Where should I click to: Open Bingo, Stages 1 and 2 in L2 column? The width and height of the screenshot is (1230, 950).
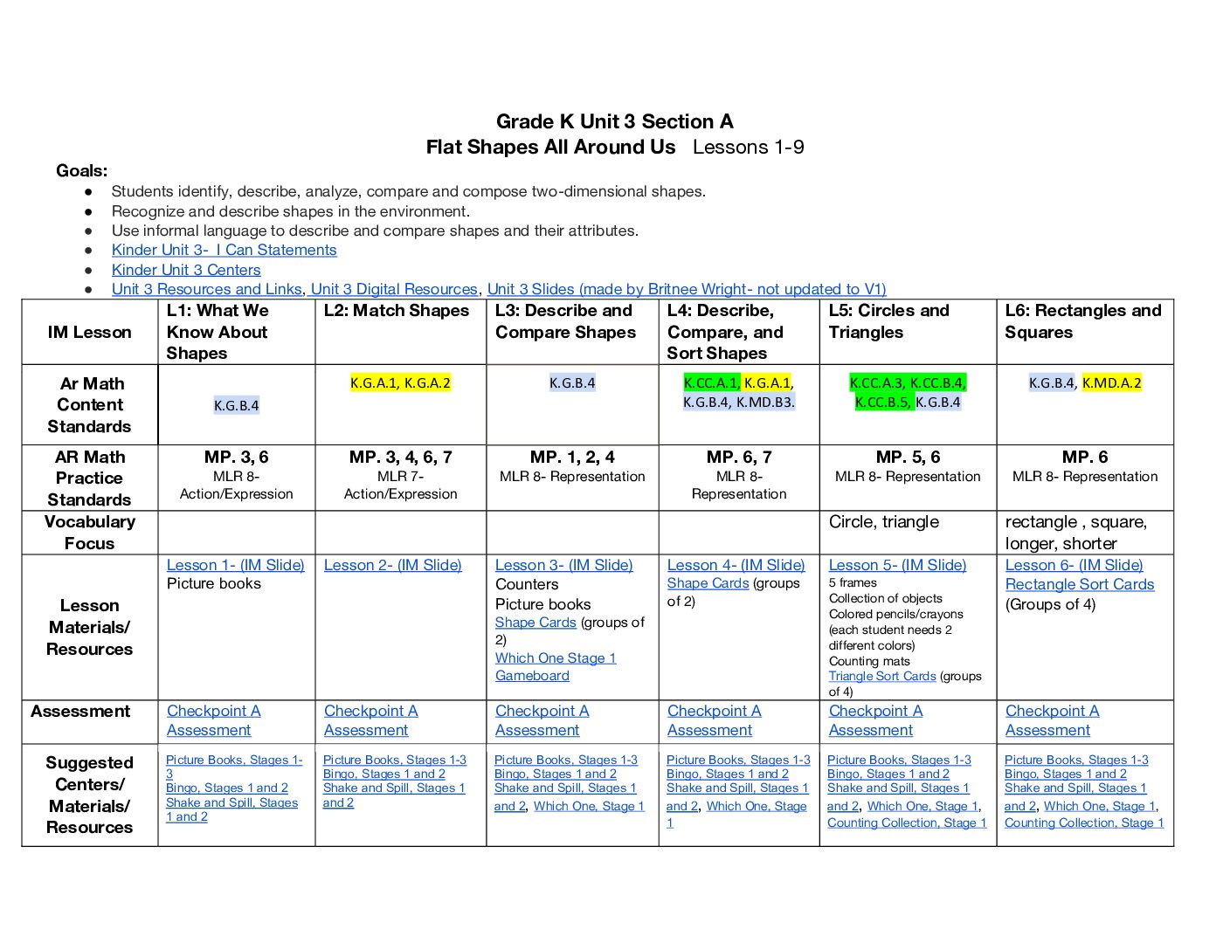384,774
